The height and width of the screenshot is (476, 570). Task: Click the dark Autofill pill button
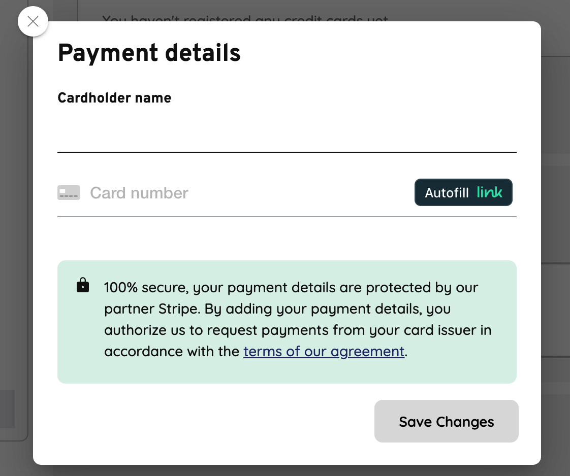[x=463, y=192]
